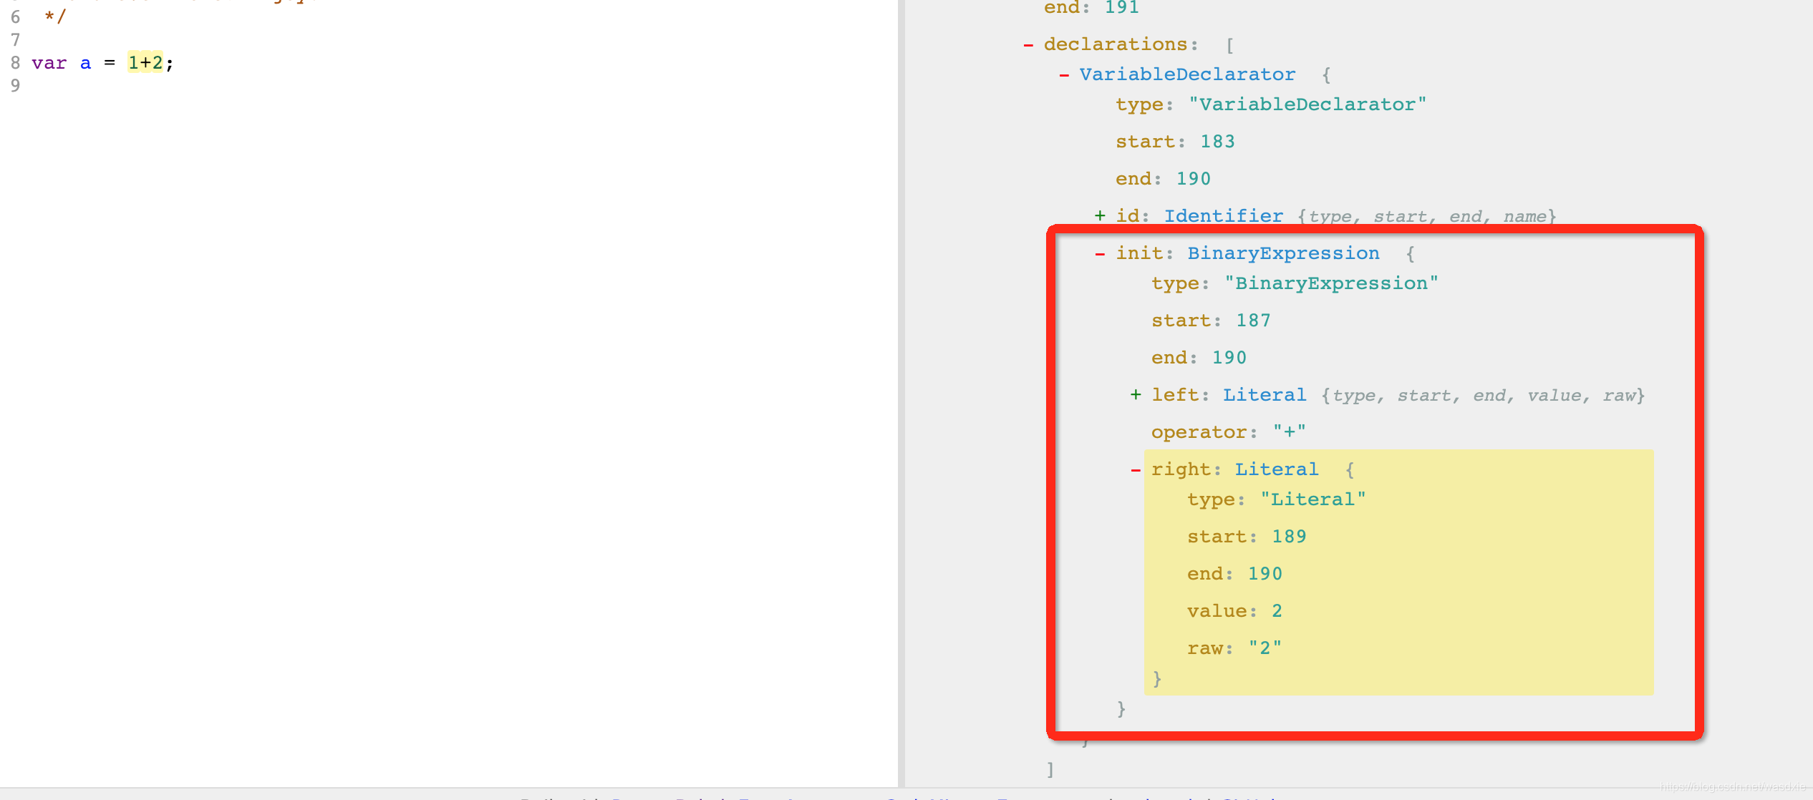Click type value "VariableDeclarator"
Viewport: 1813px width, 800px height.
tap(1307, 104)
